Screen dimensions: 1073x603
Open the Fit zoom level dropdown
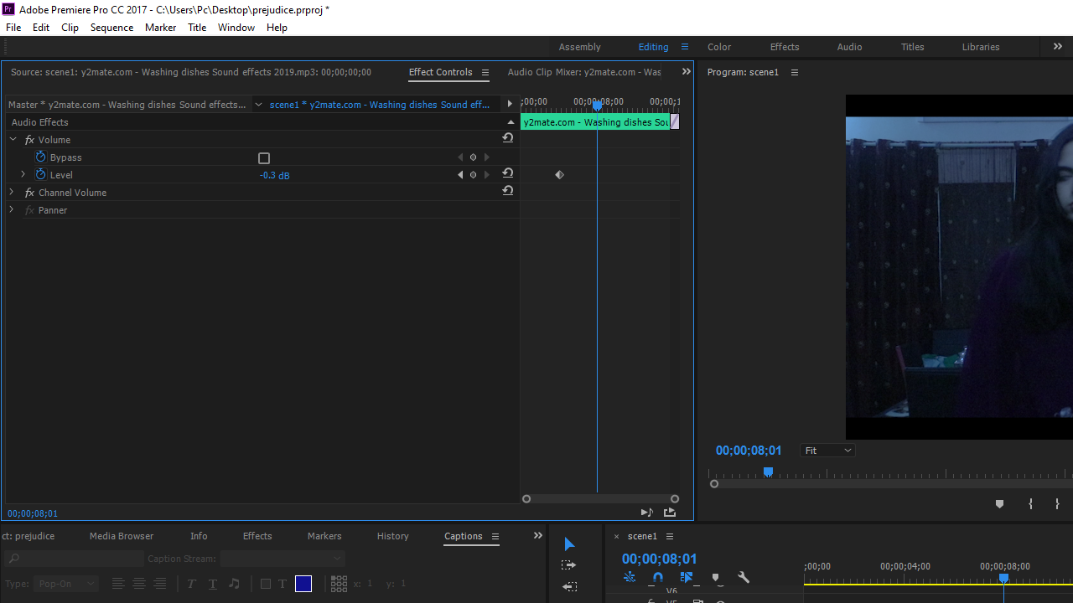827,451
